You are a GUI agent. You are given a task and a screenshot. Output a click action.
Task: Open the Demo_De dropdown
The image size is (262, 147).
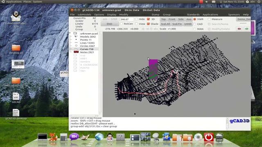coord(243,19)
